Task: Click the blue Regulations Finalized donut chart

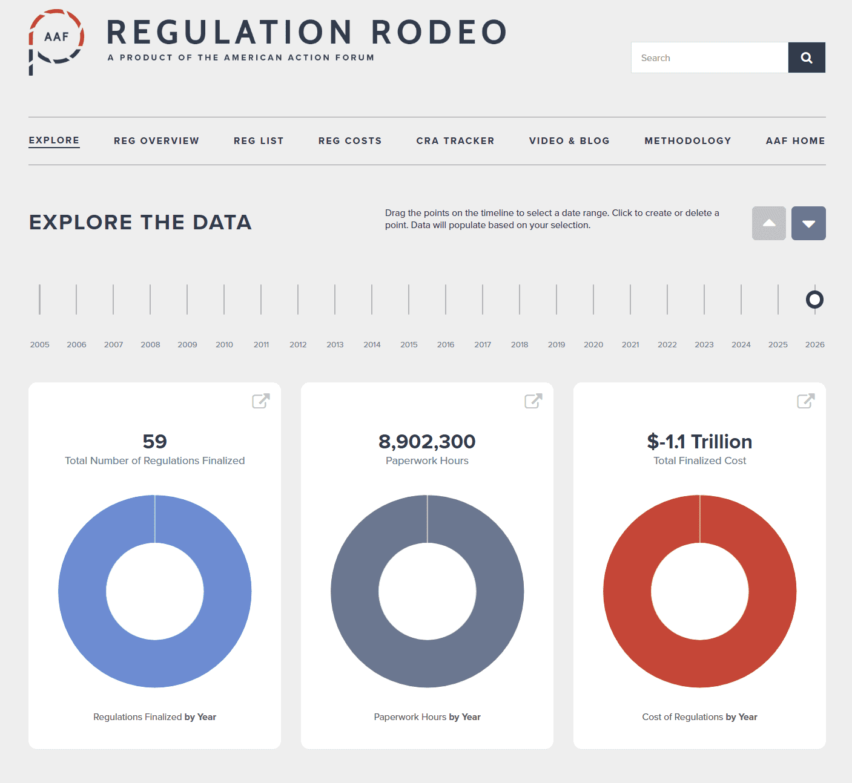Action: [82, 591]
